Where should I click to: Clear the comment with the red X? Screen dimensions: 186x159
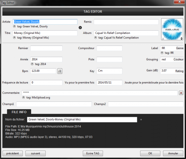(181, 93)
